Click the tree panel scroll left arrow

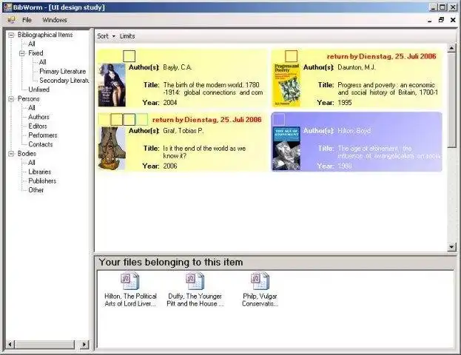pyautogui.click(x=10, y=344)
